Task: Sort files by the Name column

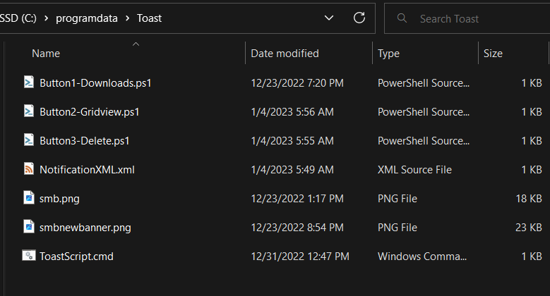Action: pos(46,54)
